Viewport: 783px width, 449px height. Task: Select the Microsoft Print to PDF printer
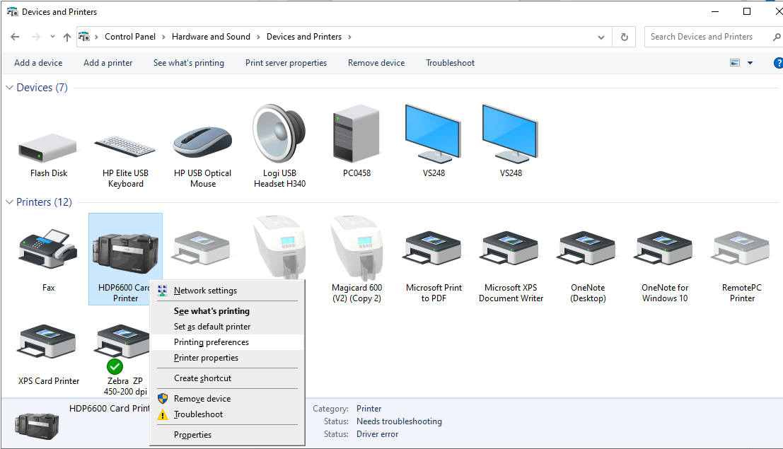434,248
